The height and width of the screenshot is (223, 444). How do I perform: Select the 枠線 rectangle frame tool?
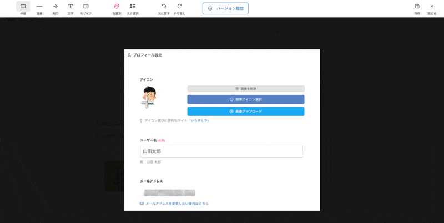(x=23, y=8)
